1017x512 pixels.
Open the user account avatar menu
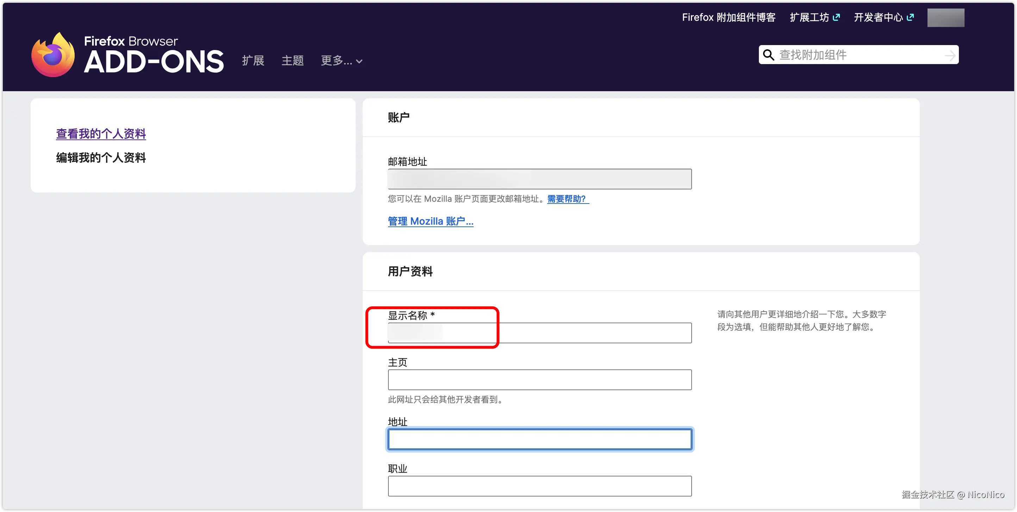point(945,18)
